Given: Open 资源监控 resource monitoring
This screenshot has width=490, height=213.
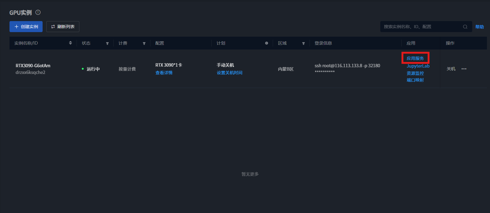Looking at the screenshot, I should (415, 73).
